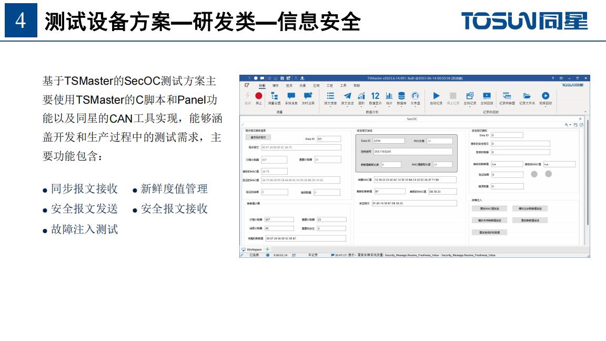Click Data ID field showing 3;254
606x341 pixels.
tap(389, 141)
